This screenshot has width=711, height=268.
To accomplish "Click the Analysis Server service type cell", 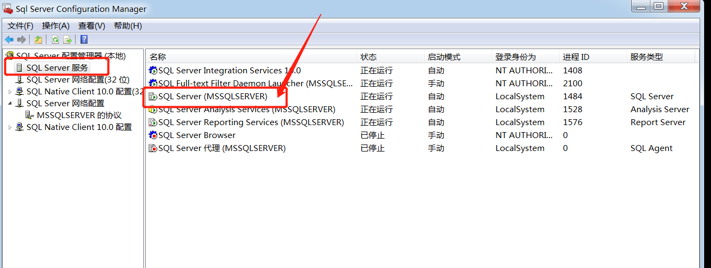I will coord(660,109).
